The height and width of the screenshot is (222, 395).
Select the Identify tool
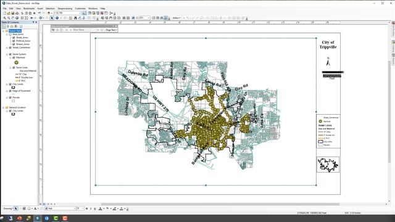pos(57,18)
